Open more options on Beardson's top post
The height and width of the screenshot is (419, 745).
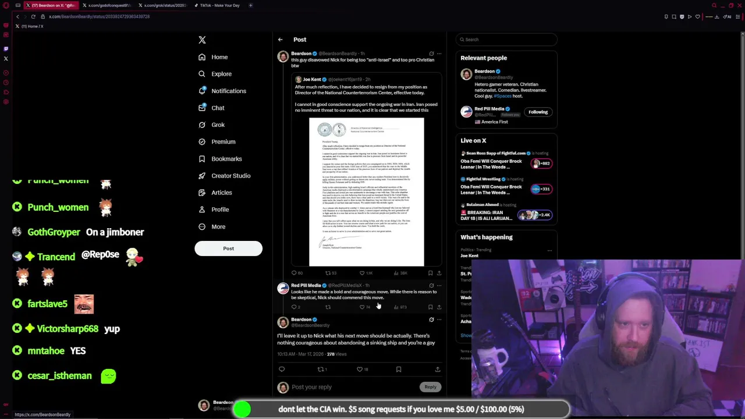[x=439, y=54]
